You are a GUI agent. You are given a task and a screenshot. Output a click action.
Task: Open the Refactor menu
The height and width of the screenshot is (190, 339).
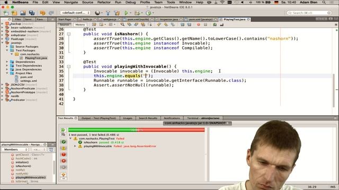[x=104, y=2]
